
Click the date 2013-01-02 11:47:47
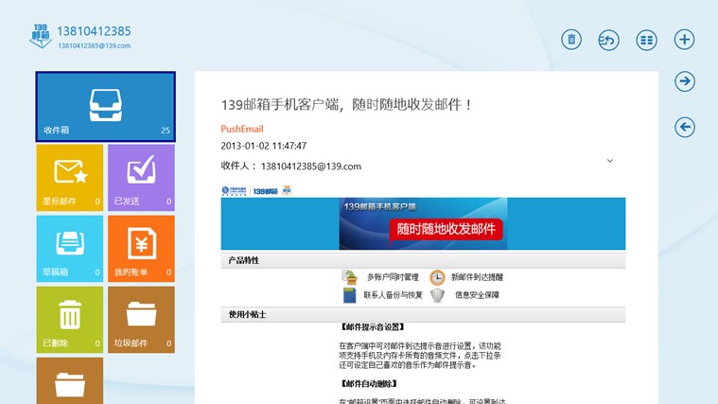(264, 146)
